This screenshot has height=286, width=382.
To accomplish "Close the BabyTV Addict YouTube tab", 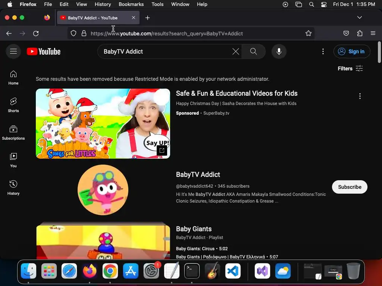I will [134, 18].
